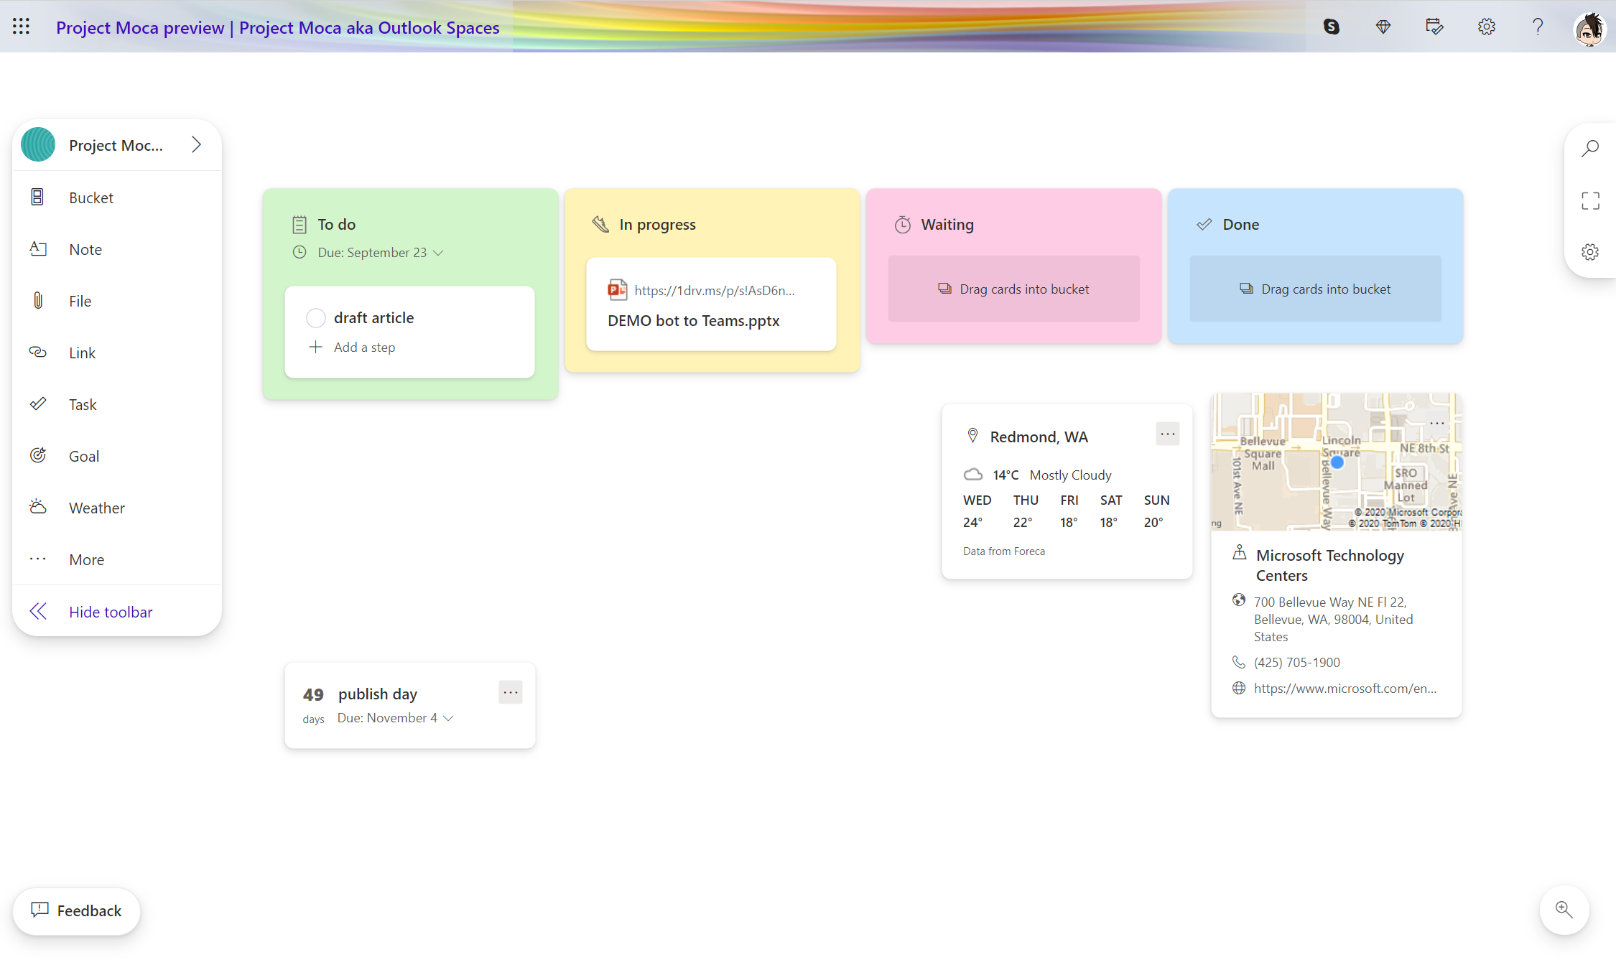Open the Due: November 4 dropdown
1616x960 pixels.
coord(396,717)
